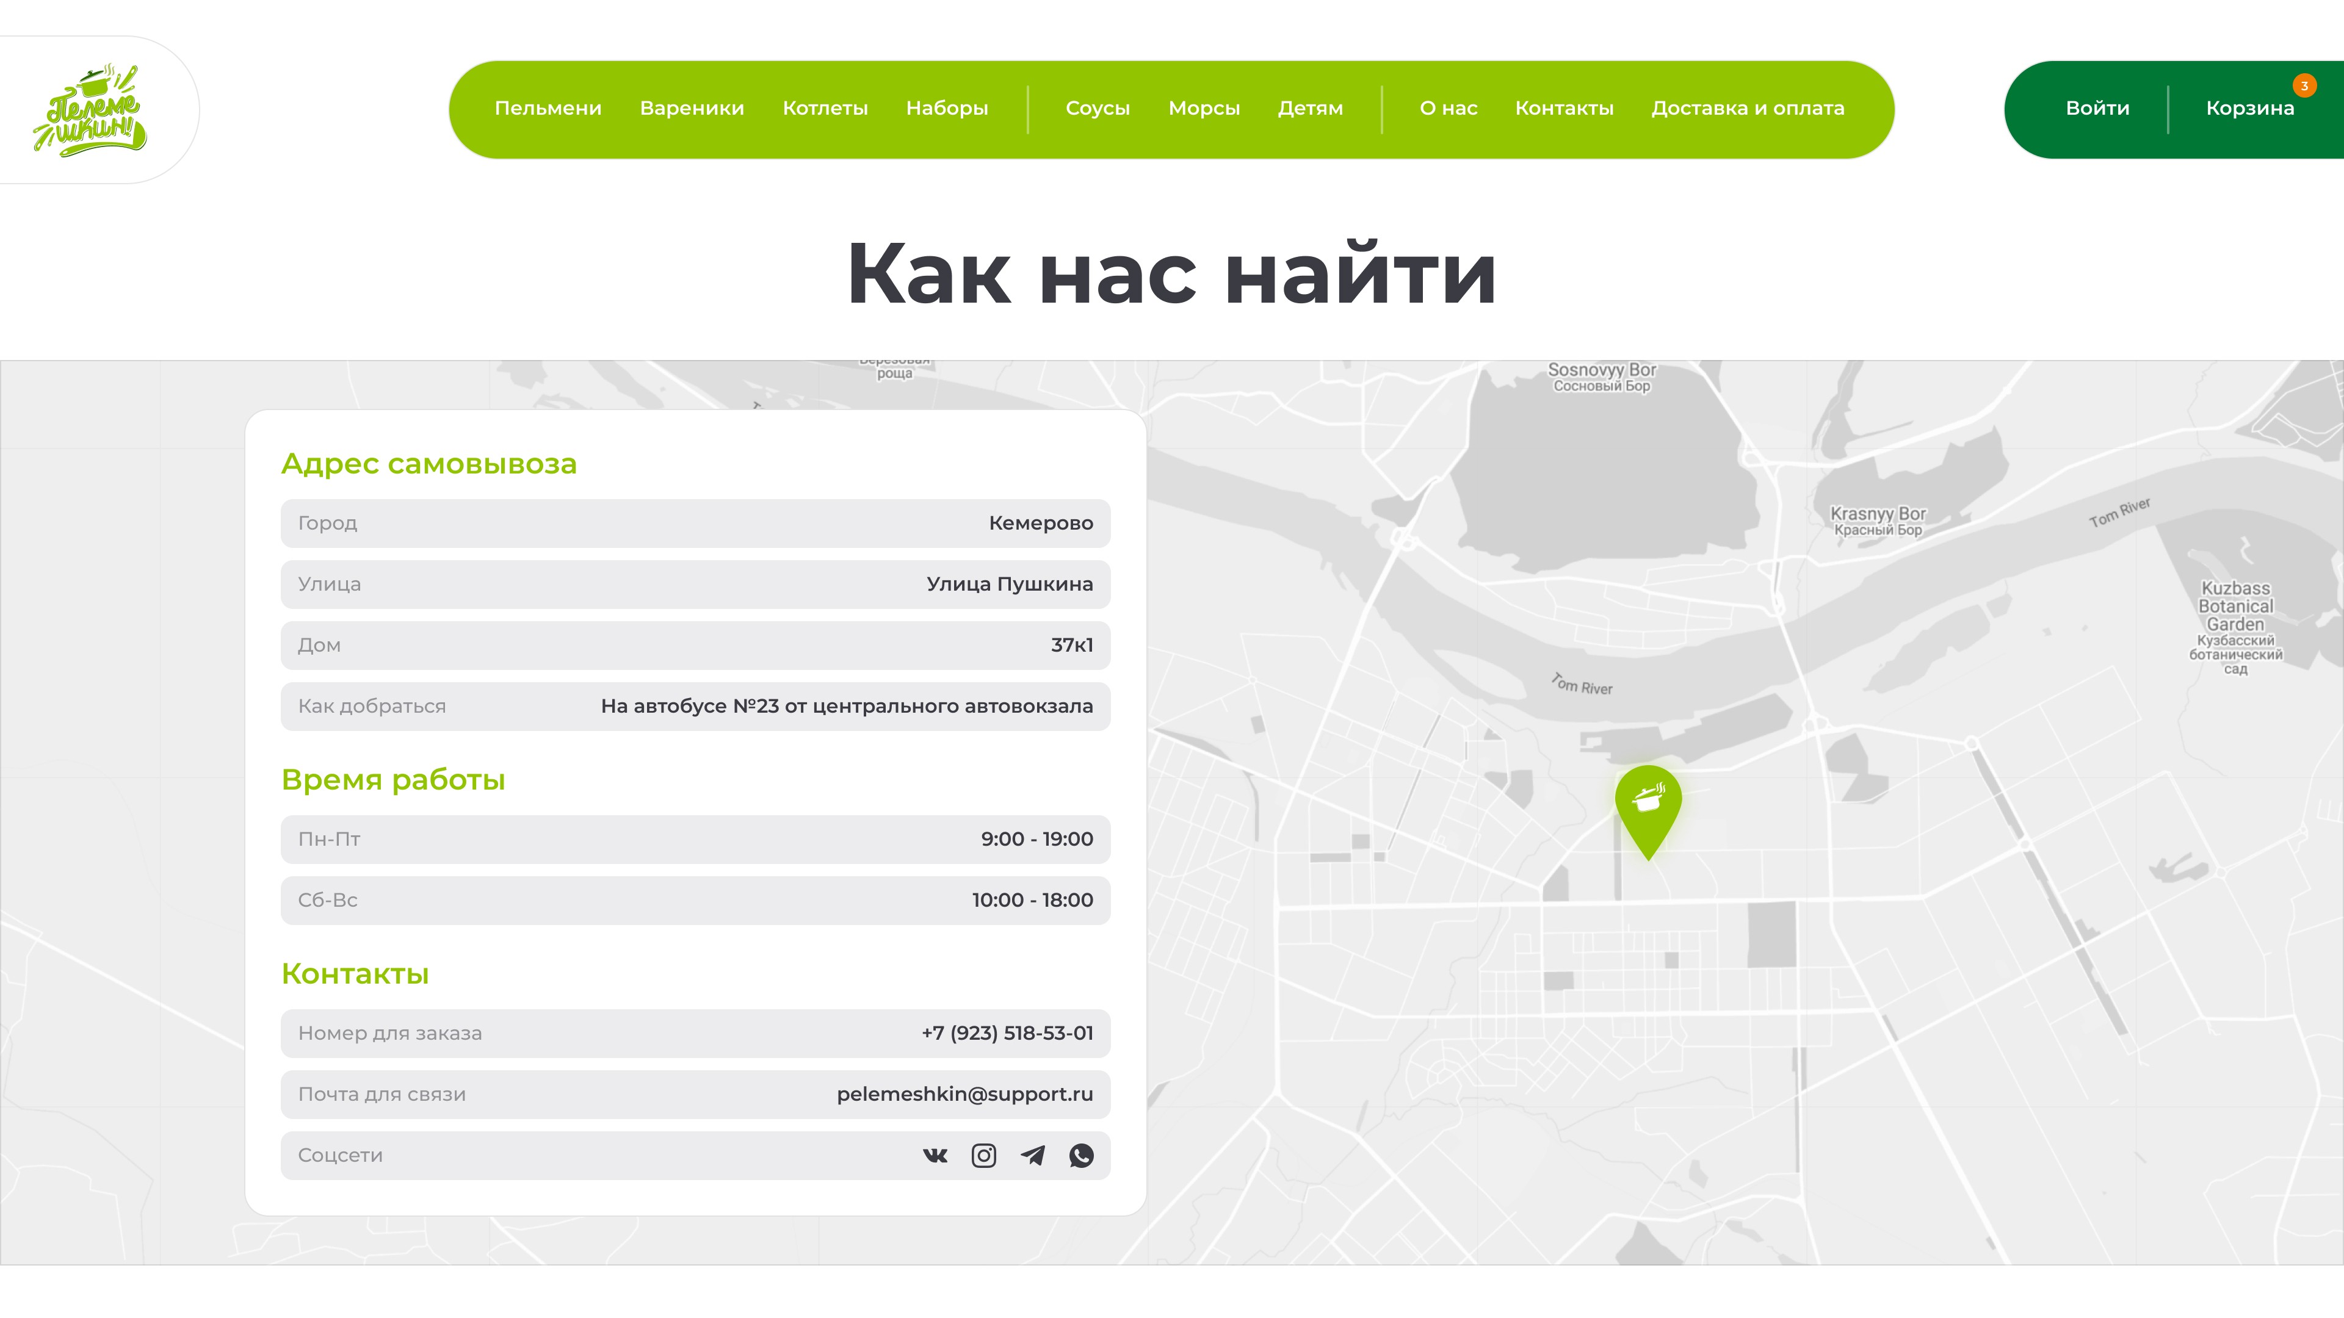Click the Пелемешкин logo
Viewport: 2344px width, 1318px height.
89,110
